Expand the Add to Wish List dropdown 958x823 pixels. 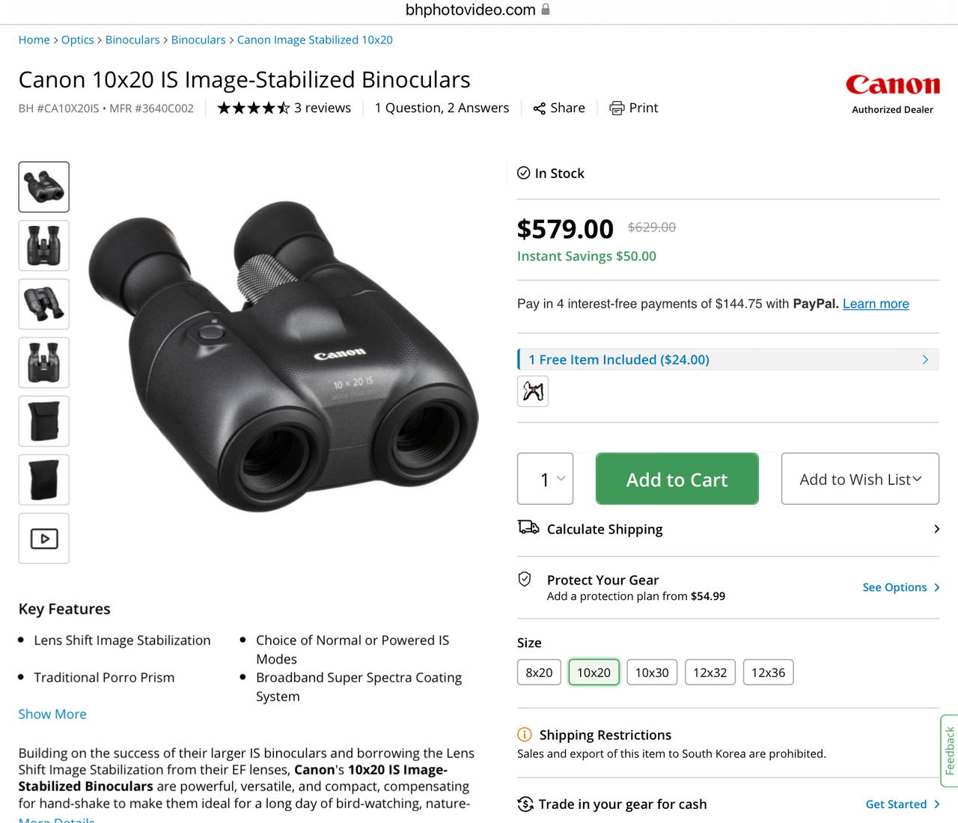pos(860,479)
